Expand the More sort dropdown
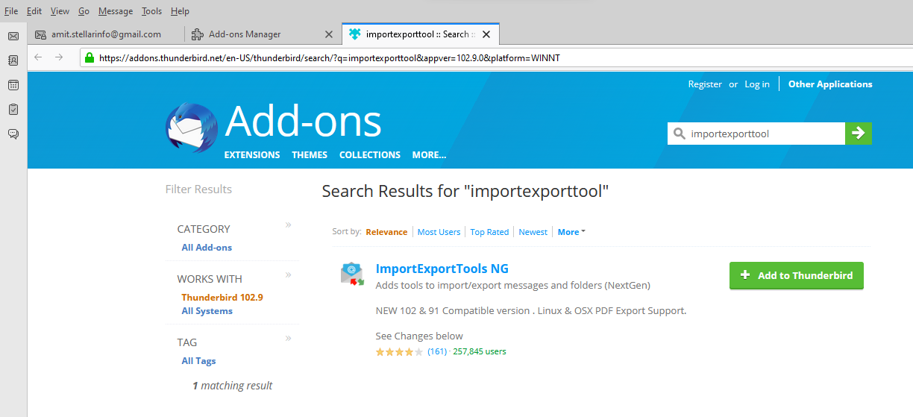The image size is (913, 417). [x=571, y=232]
